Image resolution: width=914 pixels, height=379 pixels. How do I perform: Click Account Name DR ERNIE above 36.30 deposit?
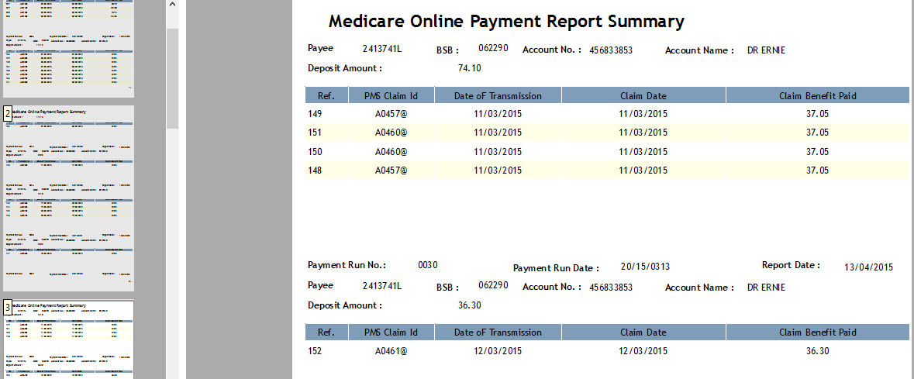(x=766, y=287)
